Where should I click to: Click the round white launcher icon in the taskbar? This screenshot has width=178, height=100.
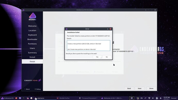(31, 98)
